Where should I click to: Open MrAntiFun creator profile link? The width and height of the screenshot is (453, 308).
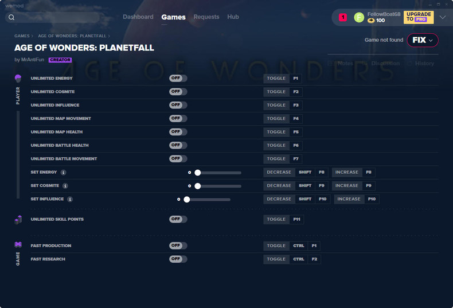click(33, 60)
